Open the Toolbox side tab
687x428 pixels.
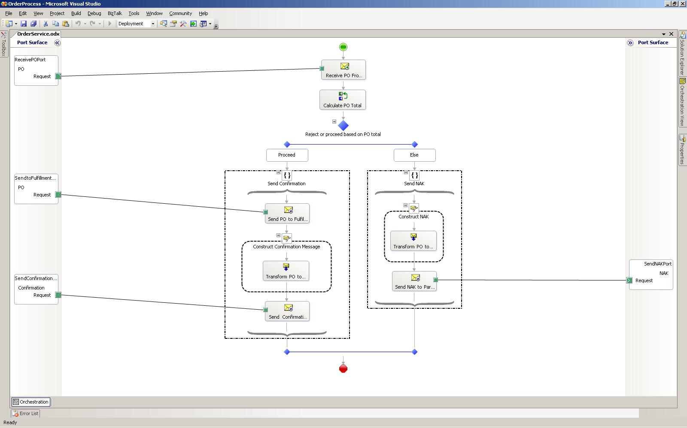click(4, 44)
